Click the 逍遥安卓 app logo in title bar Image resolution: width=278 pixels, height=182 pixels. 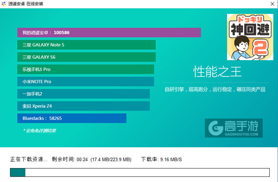pos(4,4)
